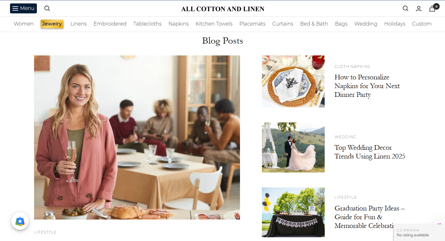Go to the Kitchen Towels section

pyautogui.click(x=214, y=24)
